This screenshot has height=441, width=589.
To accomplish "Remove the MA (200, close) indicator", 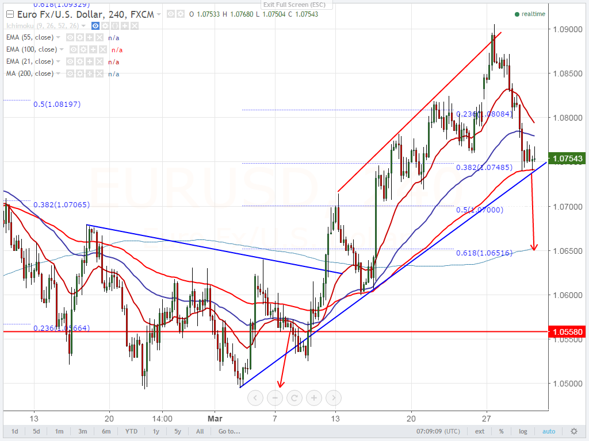I will [x=99, y=73].
